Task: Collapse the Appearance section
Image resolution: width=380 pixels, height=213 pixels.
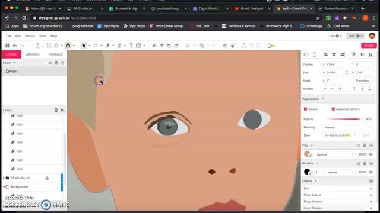Action: (x=323, y=99)
